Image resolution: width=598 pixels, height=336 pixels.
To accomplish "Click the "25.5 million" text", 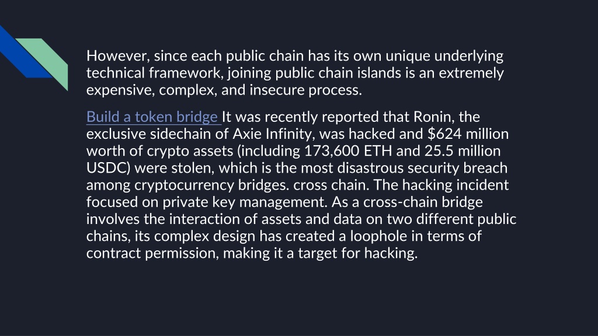I will (x=463, y=151).
